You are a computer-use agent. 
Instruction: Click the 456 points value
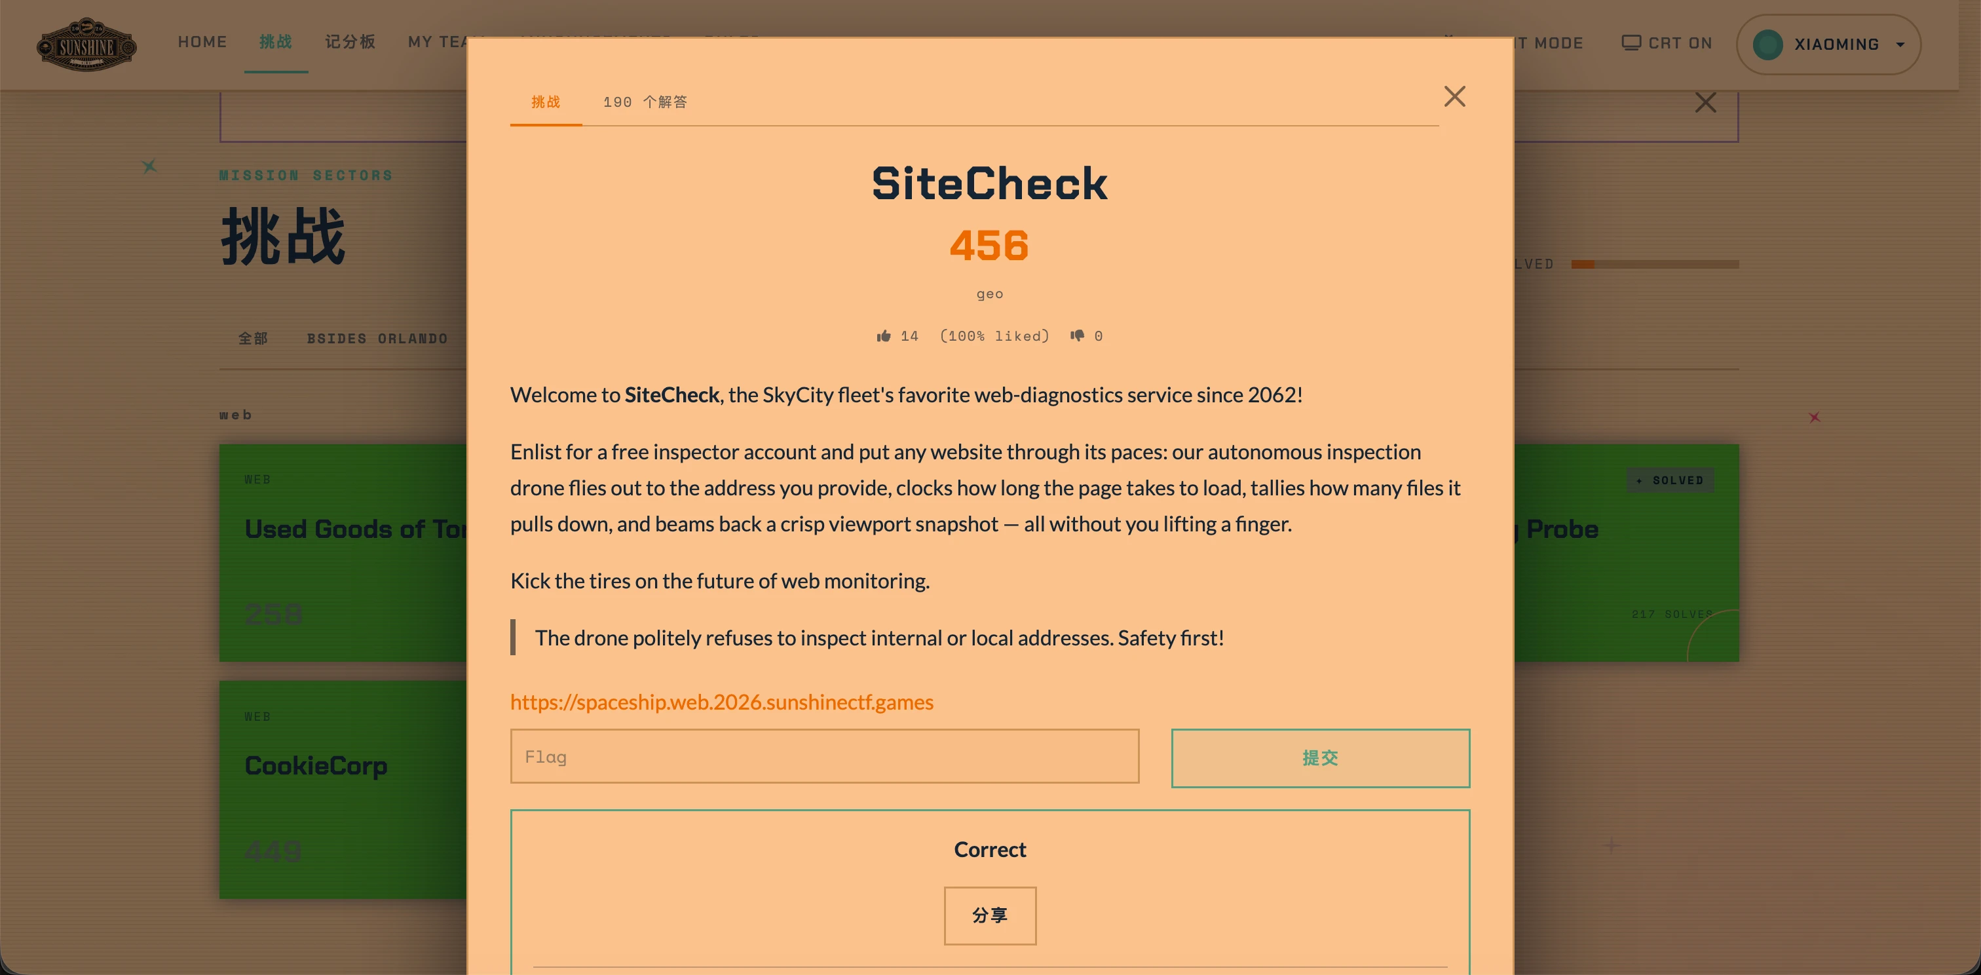click(x=989, y=246)
